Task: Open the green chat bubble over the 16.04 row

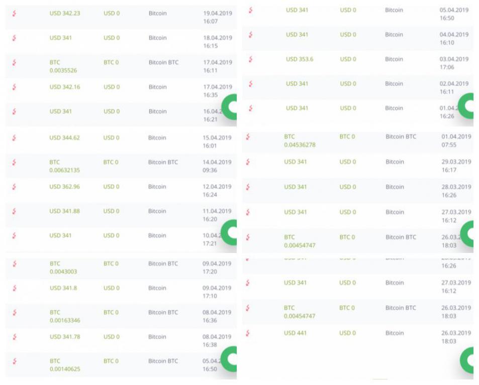Action: pos(229,107)
